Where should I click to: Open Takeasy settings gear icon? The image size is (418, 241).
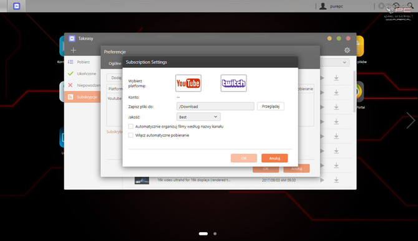click(347, 50)
